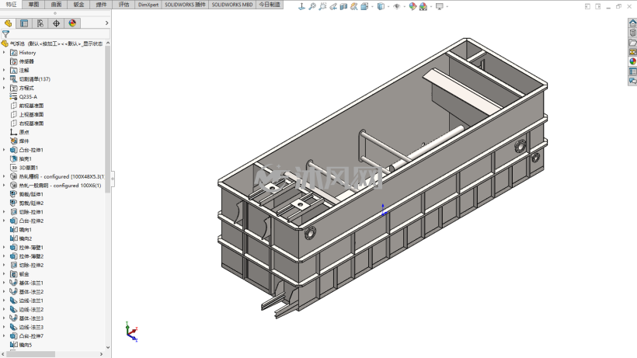The width and height of the screenshot is (637, 358).
Task: Click the View Settings monitor icon
Action: 440,6
